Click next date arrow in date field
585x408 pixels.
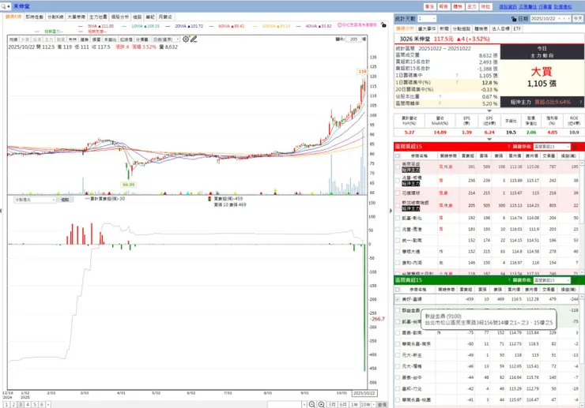coord(568,19)
